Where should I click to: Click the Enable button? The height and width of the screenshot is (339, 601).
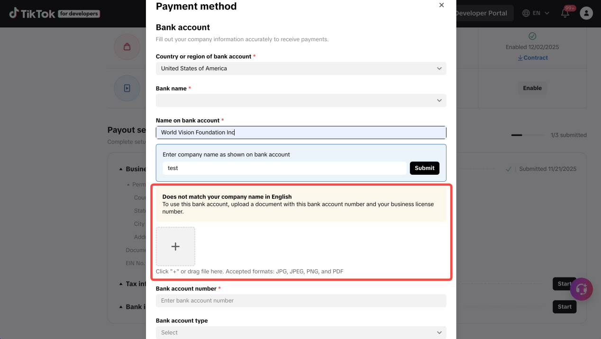[532, 88]
